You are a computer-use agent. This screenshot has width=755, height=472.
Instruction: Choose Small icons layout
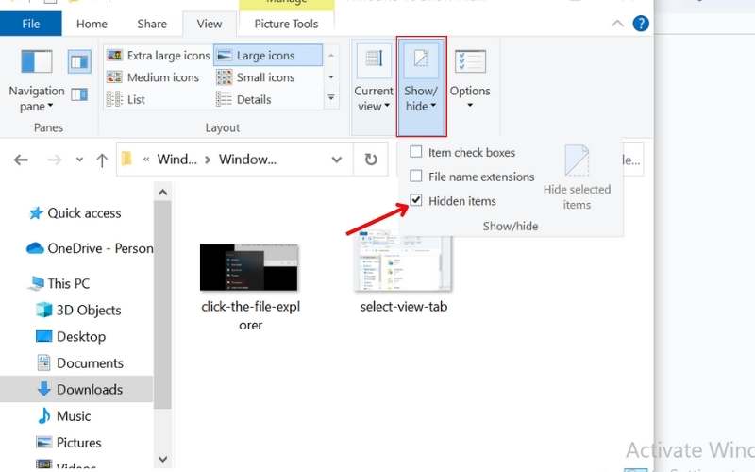pos(256,77)
